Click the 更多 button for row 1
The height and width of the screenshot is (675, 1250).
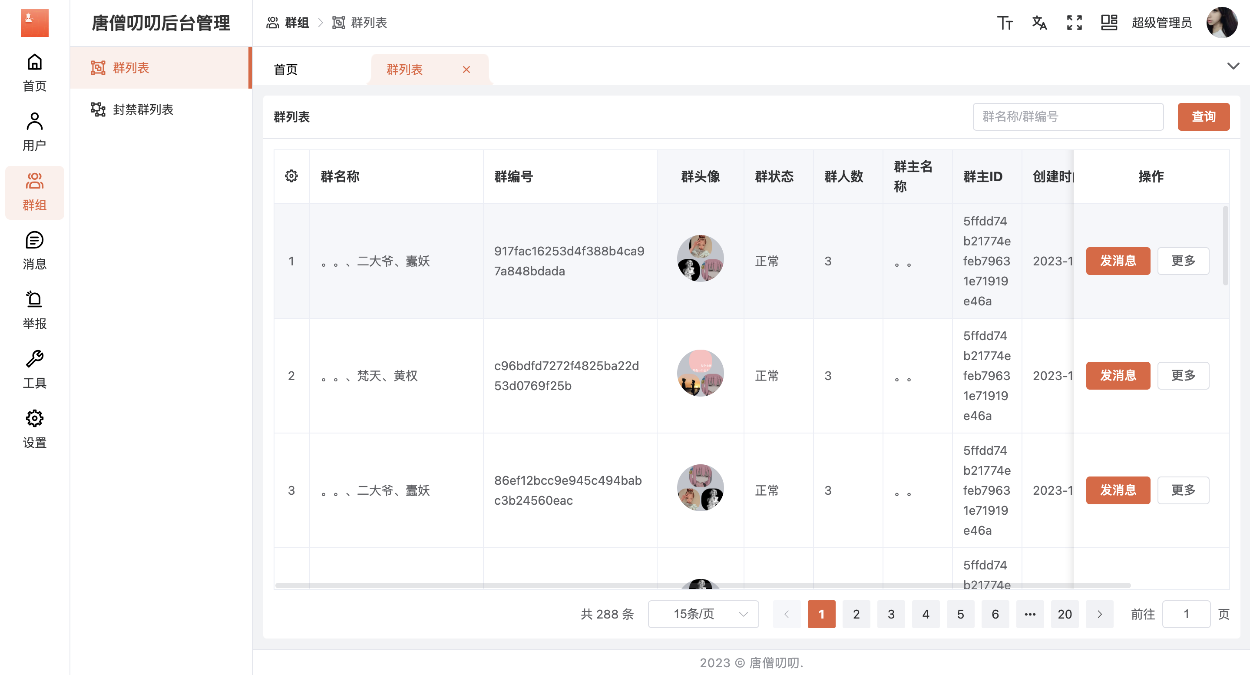click(x=1184, y=260)
